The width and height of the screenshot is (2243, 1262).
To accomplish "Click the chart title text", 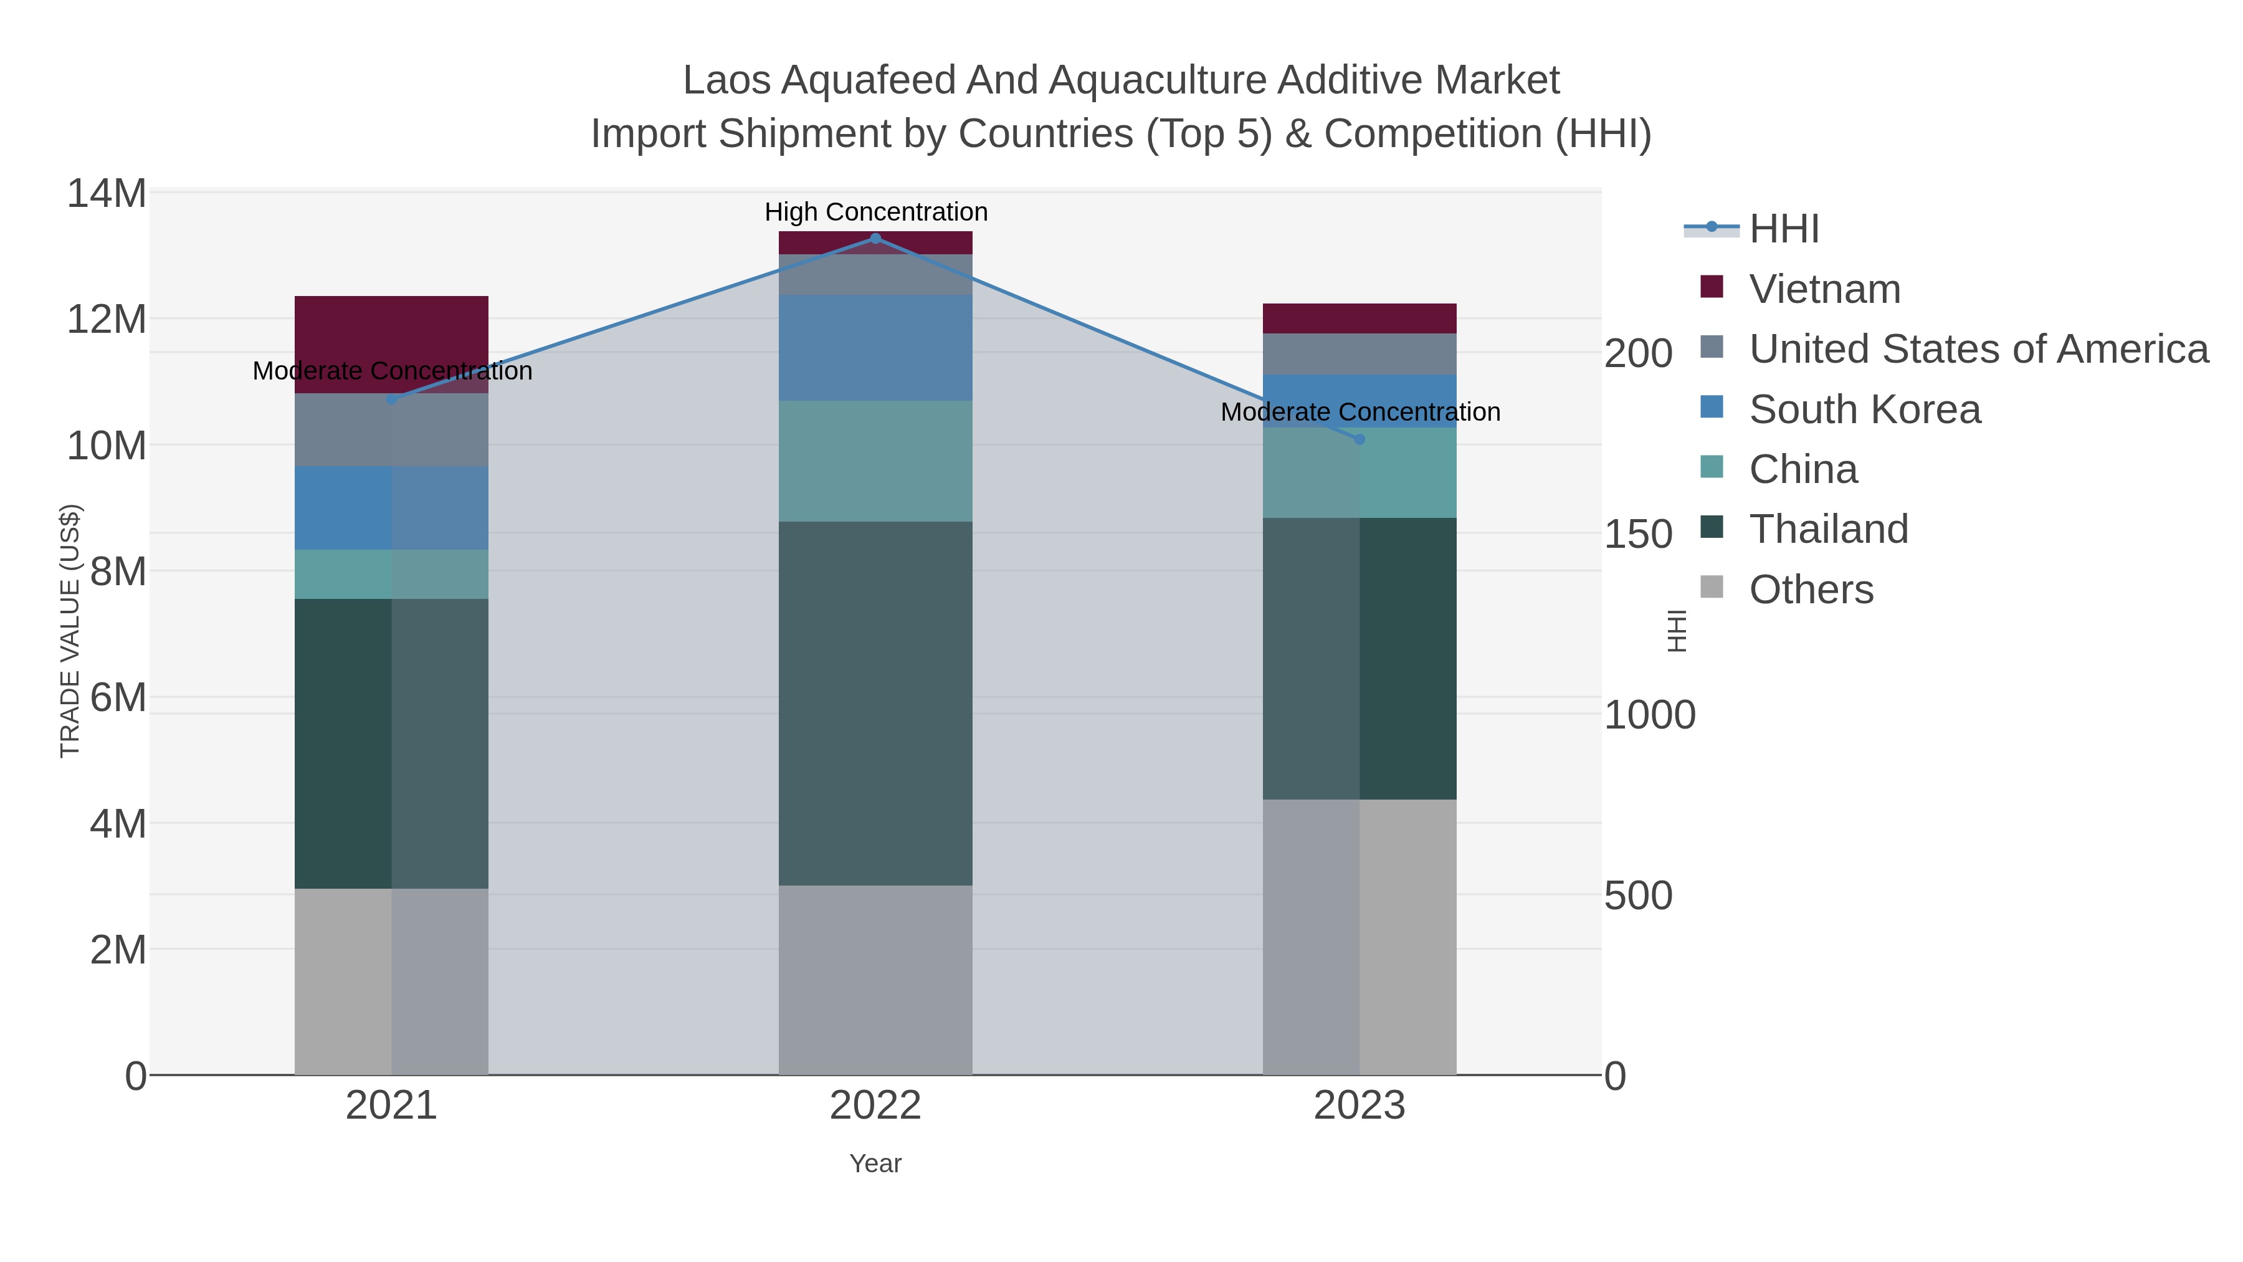I will pyautogui.click(x=1121, y=107).
